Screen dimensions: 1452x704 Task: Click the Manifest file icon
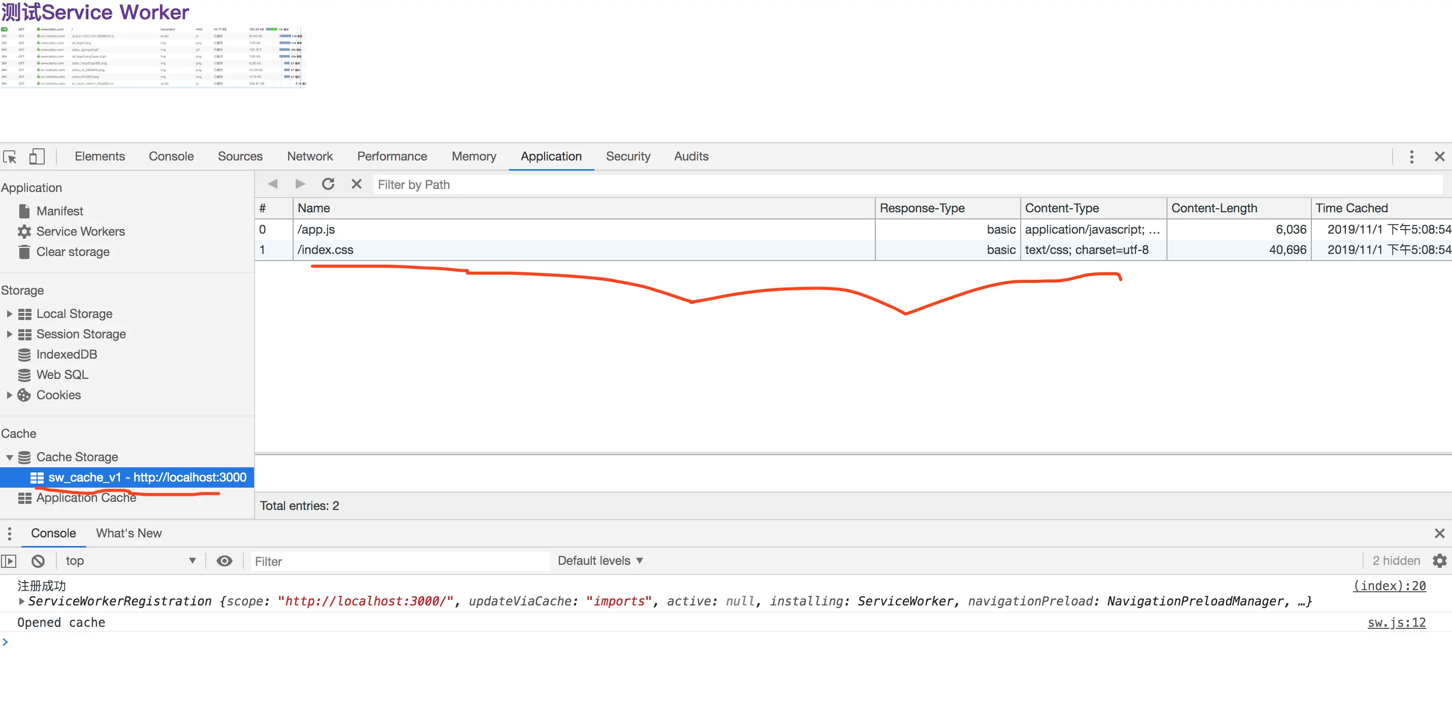(24, 211)
